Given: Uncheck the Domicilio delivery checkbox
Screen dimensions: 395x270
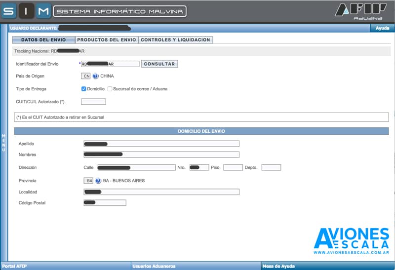Looking at the screenshot, I should tap(83, 89).
